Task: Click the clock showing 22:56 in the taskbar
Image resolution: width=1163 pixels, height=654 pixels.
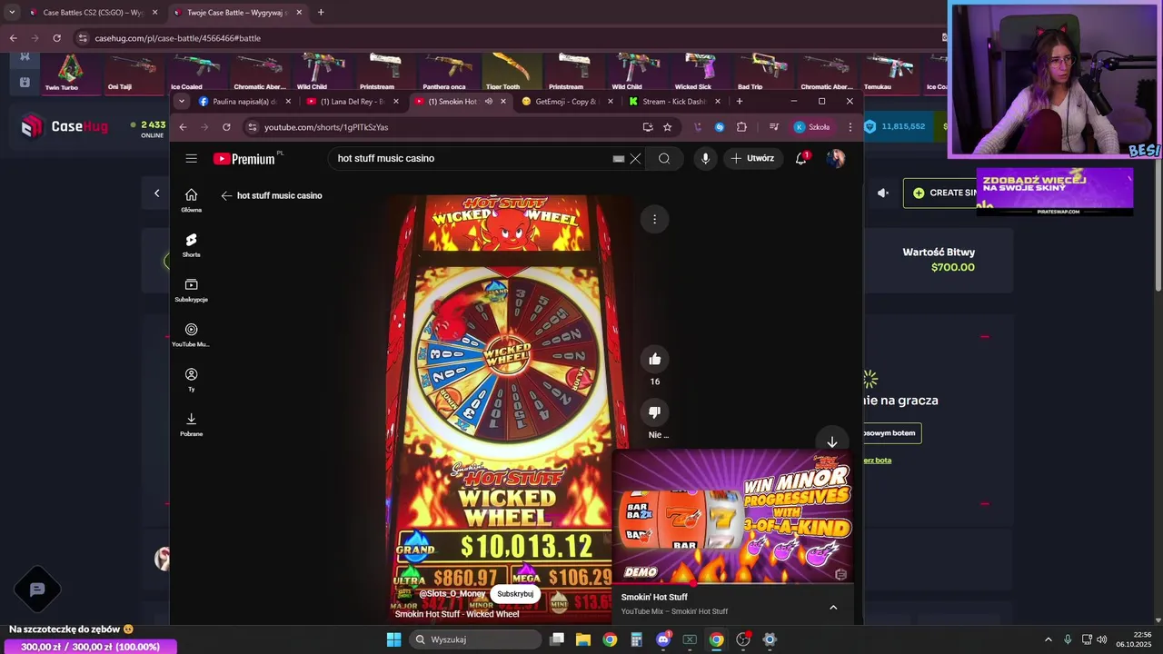Action: (x=1136, y=639)
